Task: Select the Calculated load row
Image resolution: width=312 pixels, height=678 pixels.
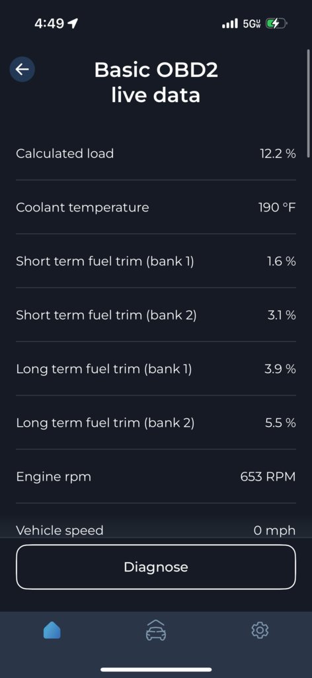Action: [156, 154]
